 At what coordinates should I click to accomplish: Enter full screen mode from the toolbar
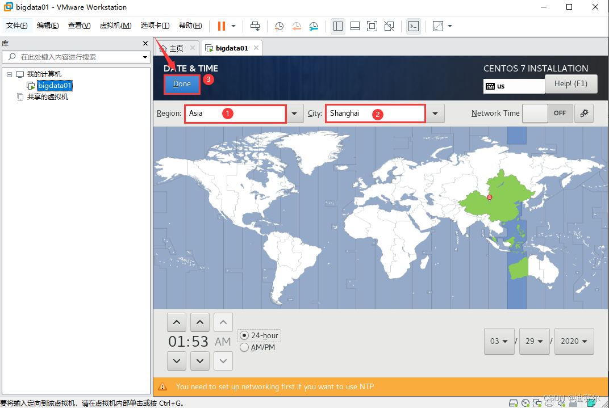point(372,26)
